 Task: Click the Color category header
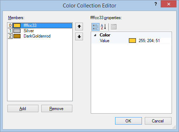[x=105, y=35]
